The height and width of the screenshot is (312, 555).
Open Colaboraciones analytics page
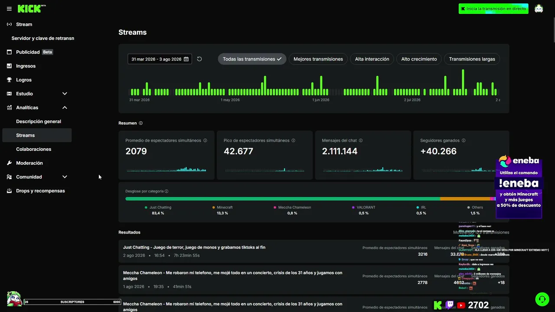click(34, 149)
